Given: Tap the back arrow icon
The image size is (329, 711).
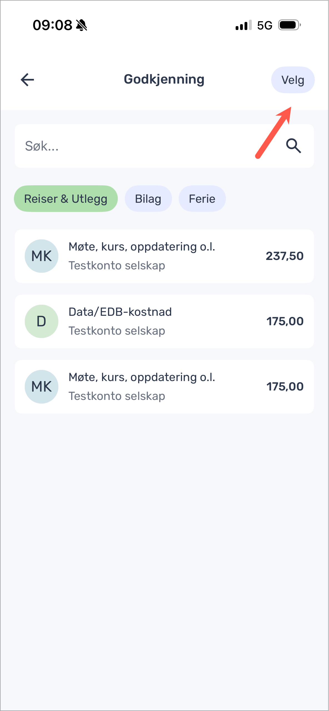Looking at the screenshot, I should tap(27, 80).
